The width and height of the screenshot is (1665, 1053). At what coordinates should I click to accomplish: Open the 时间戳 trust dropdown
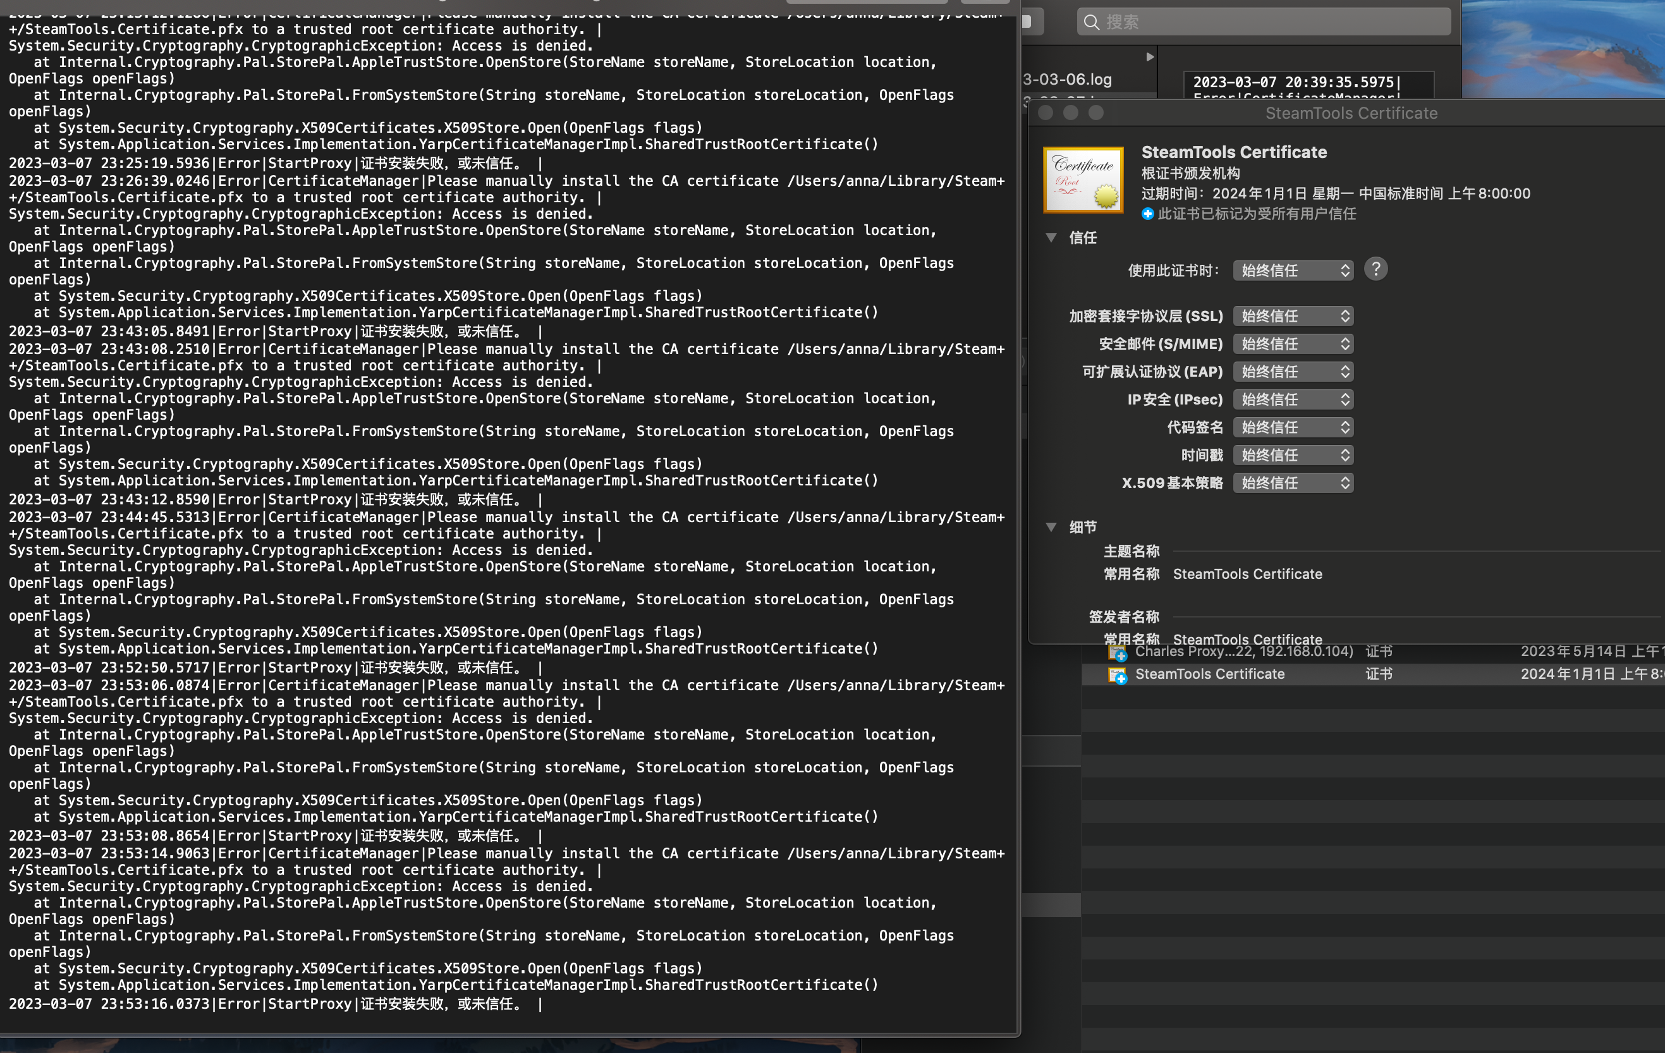click(1293, 455)
